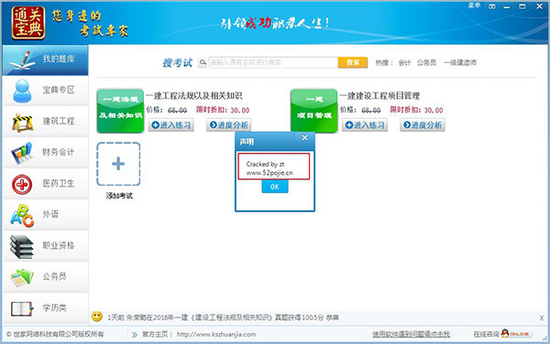Screen dimensions: 550x344
Task: Click 进入练习 for 一建建设工程项目管理
Action: coord(365,125)
